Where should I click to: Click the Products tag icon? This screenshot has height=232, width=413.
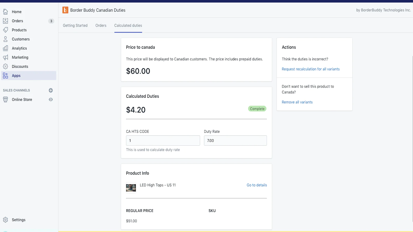point(5,30)
